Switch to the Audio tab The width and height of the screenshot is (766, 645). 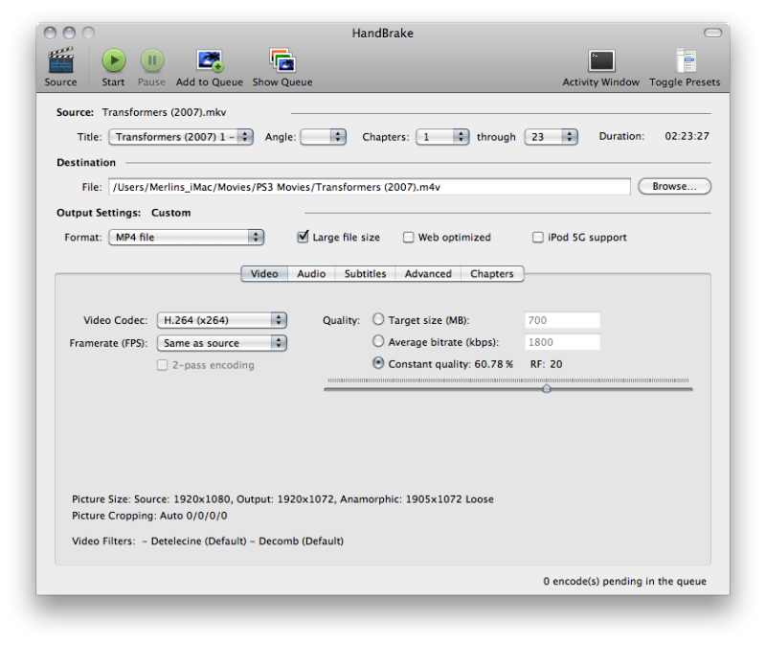click(x=311, y=274)
